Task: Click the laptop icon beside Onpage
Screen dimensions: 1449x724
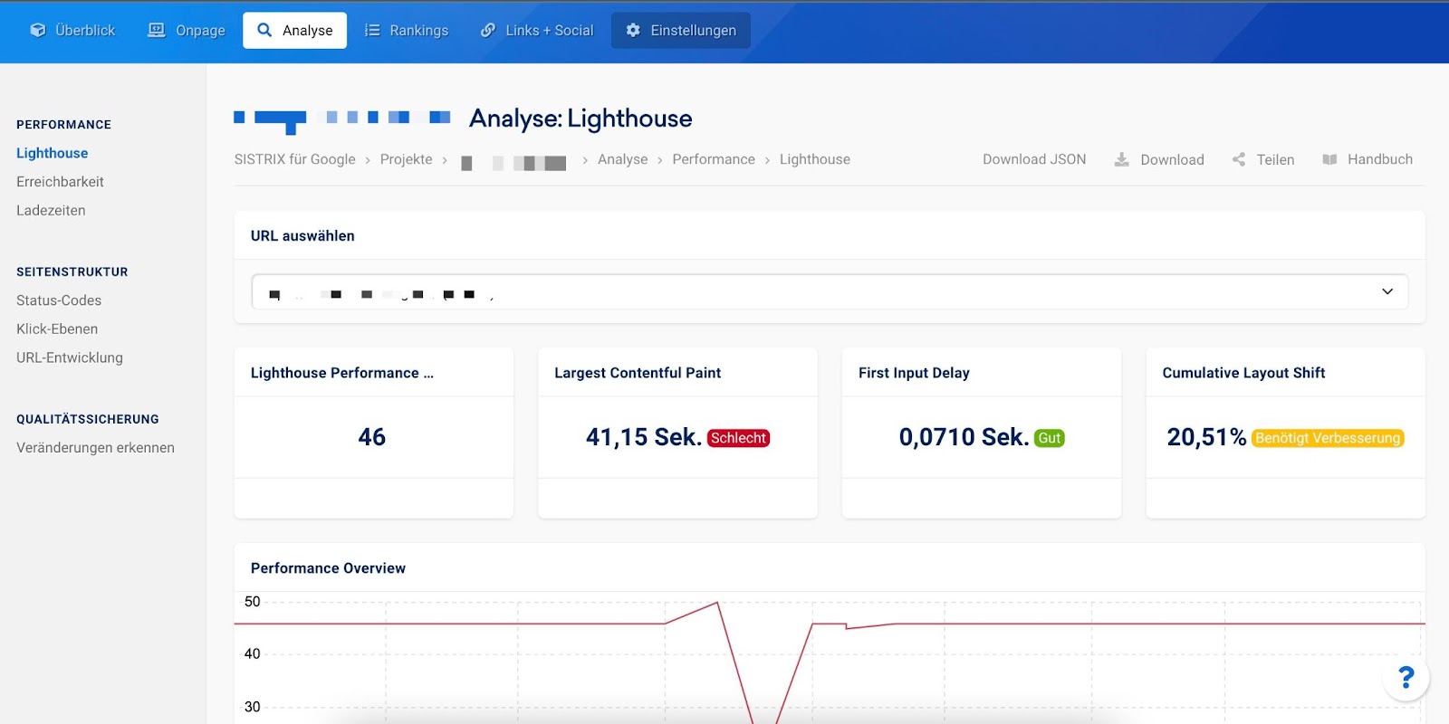Action: (x=157, y=30)
